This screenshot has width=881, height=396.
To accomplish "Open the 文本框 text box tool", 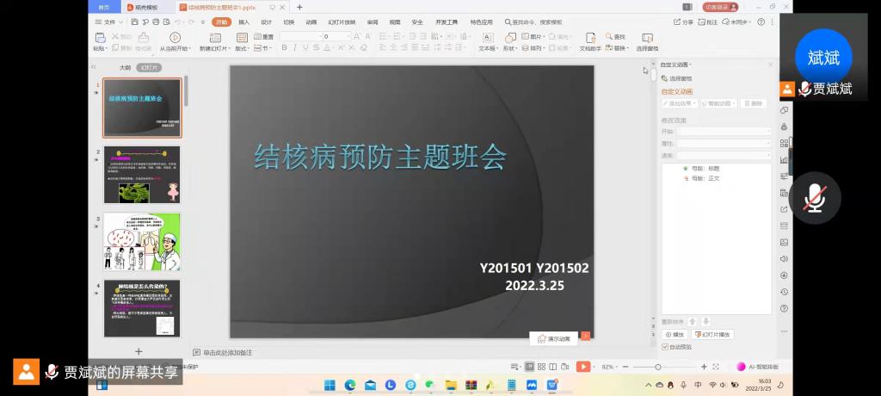I will [x=487, y=37].
